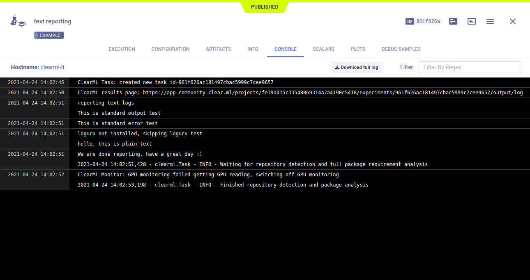Focus the Filter By Regex field
The image size is (530, 280).
point(470,67)
